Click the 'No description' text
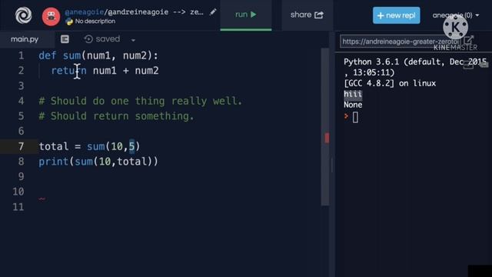Screen dimensions: 492x277 click(95, 22)
